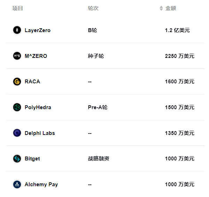Image resolution: width=209 pixels, height=197 pixels.
Task: Click the 轮次 column header
Action: pos(93,8)
